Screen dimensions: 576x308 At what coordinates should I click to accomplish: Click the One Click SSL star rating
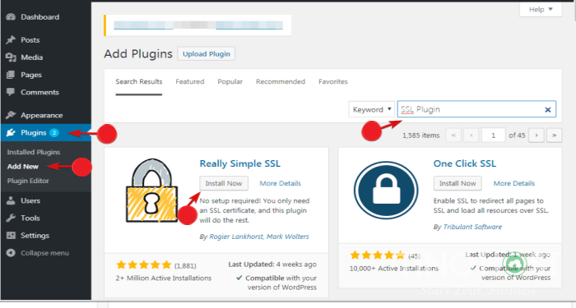pyautogui.click(x=377, y=255)
